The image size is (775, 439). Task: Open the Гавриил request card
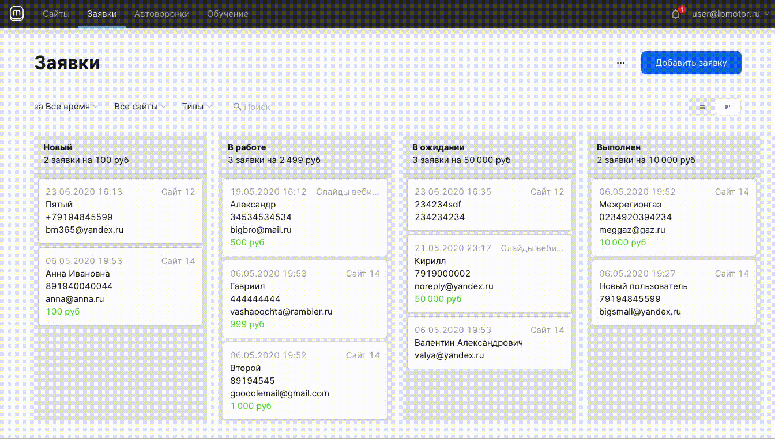304,299
